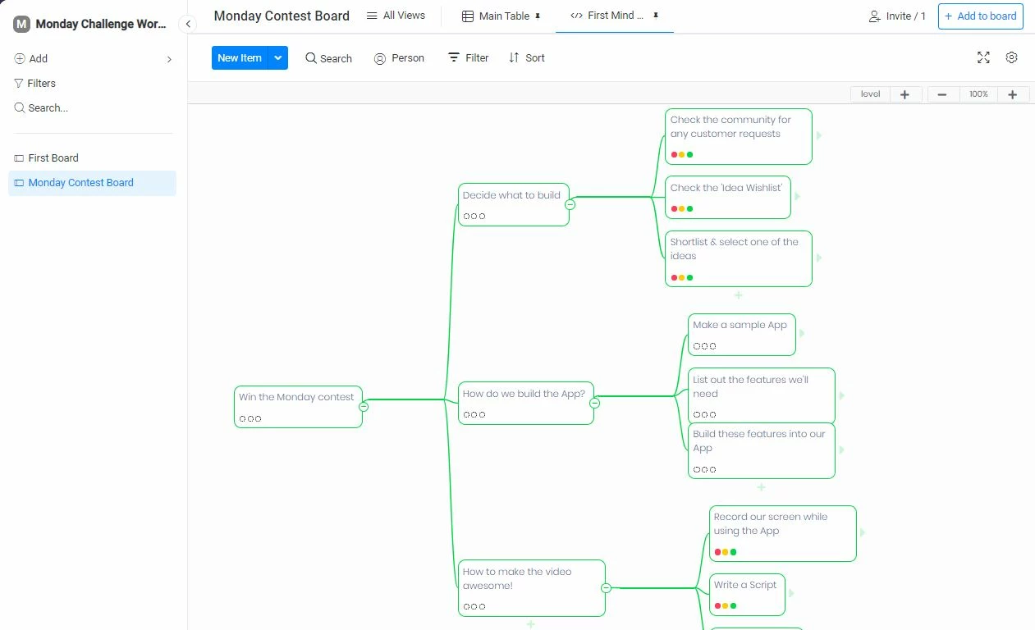Add node below Shortlist & select ideas
This screenshot has height=630, width=1035.
click(738, 295)
